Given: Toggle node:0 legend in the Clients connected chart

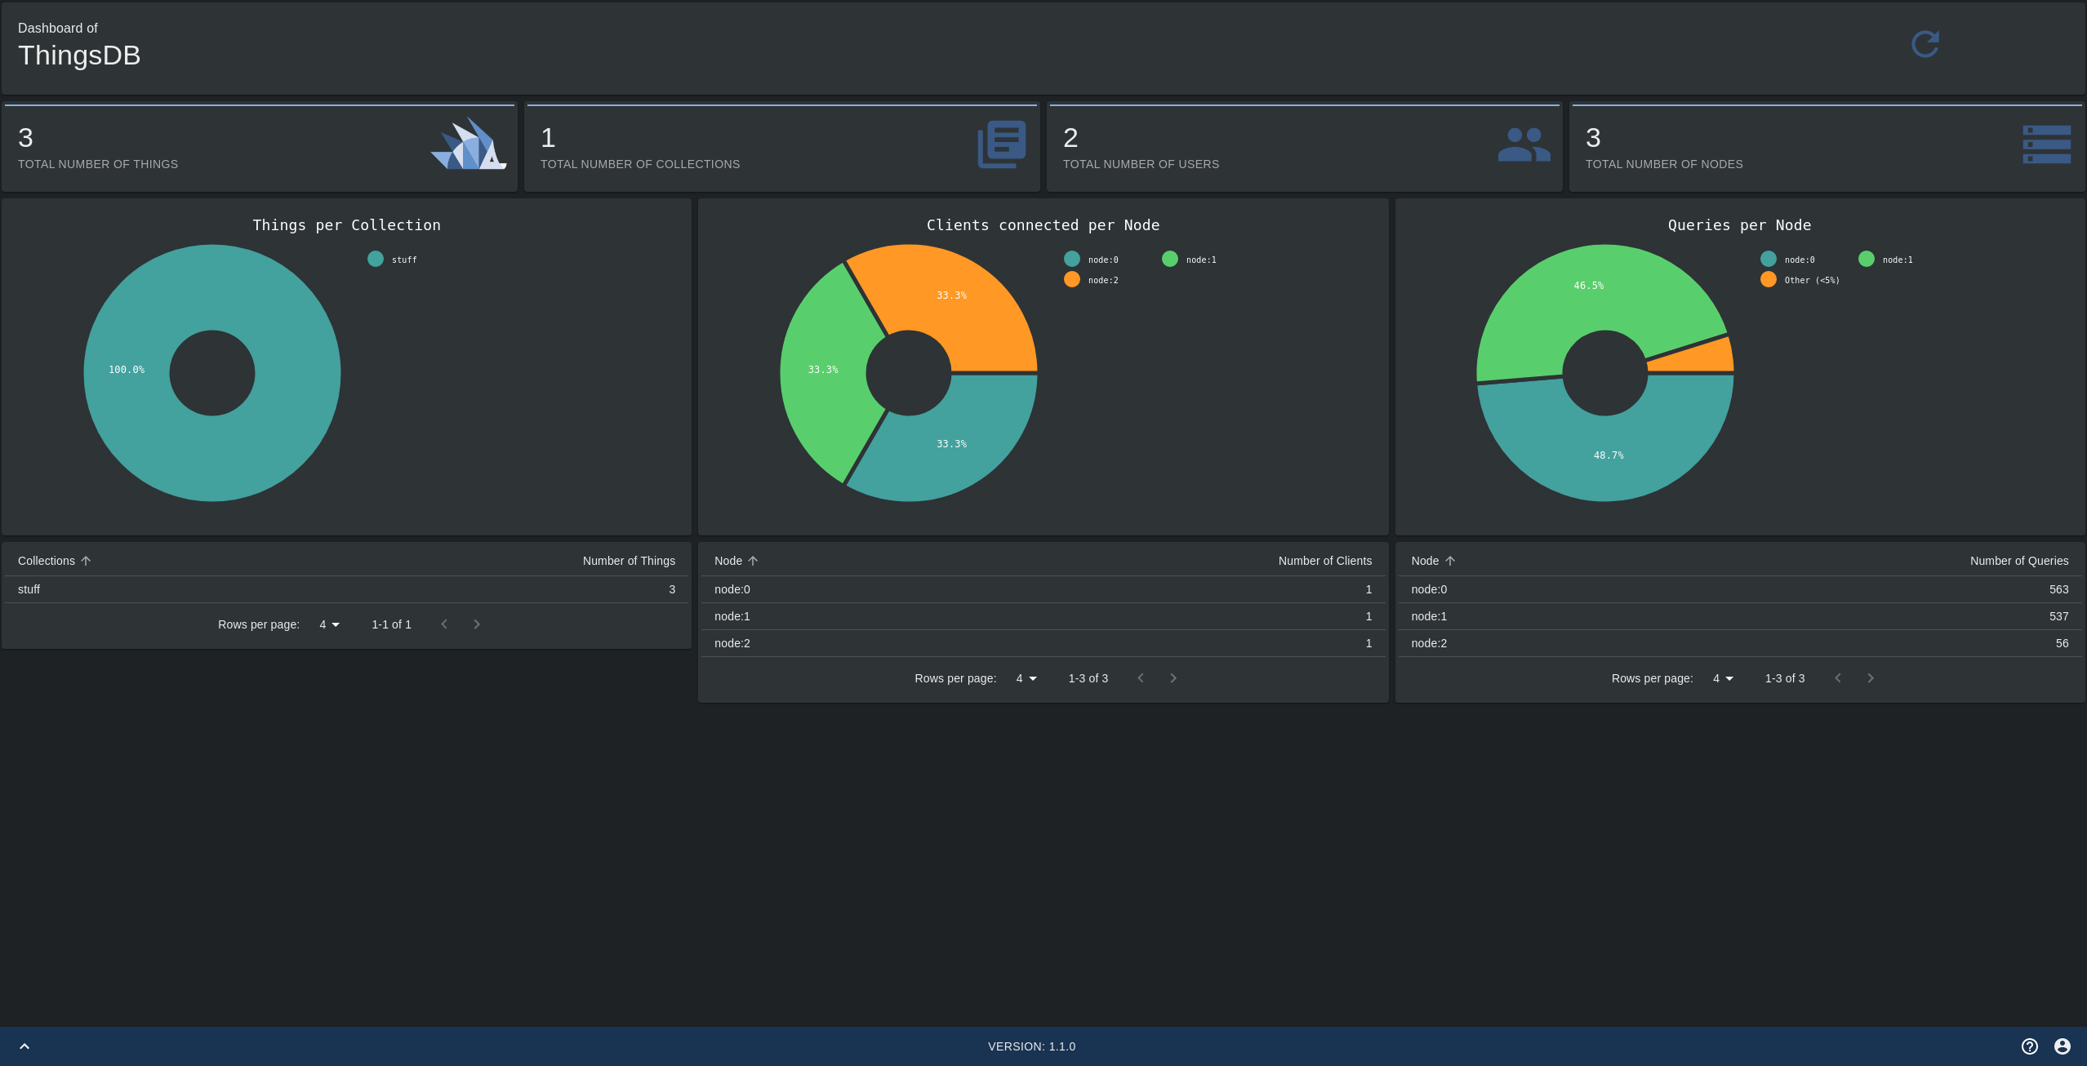Looking at the screenshot, I should coord(1092,260).
